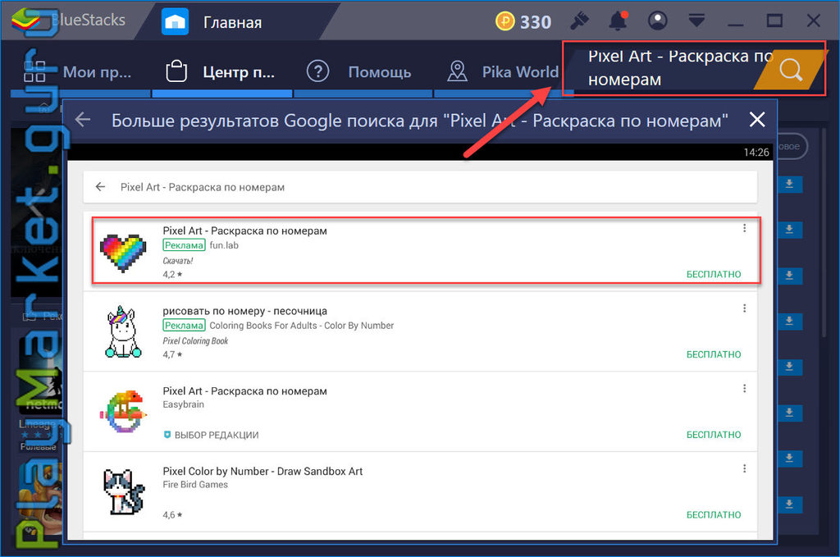The width and height of the screenshot is (840, 557).
Task: Click the first download arrow in background list
Action: click(x=789, y=185)
